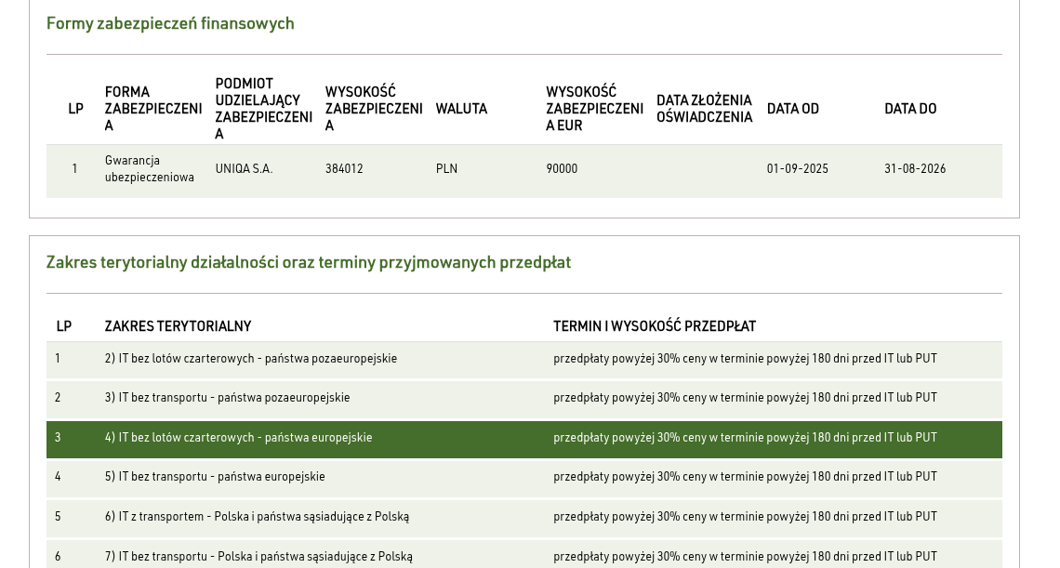Click the 'Formy zabezpieczeń finansowych' section heading
The image size is (1060, 568).
[x=170, y=23]
